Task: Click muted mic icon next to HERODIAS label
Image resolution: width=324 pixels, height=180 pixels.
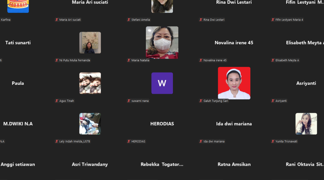Action: 129,142
